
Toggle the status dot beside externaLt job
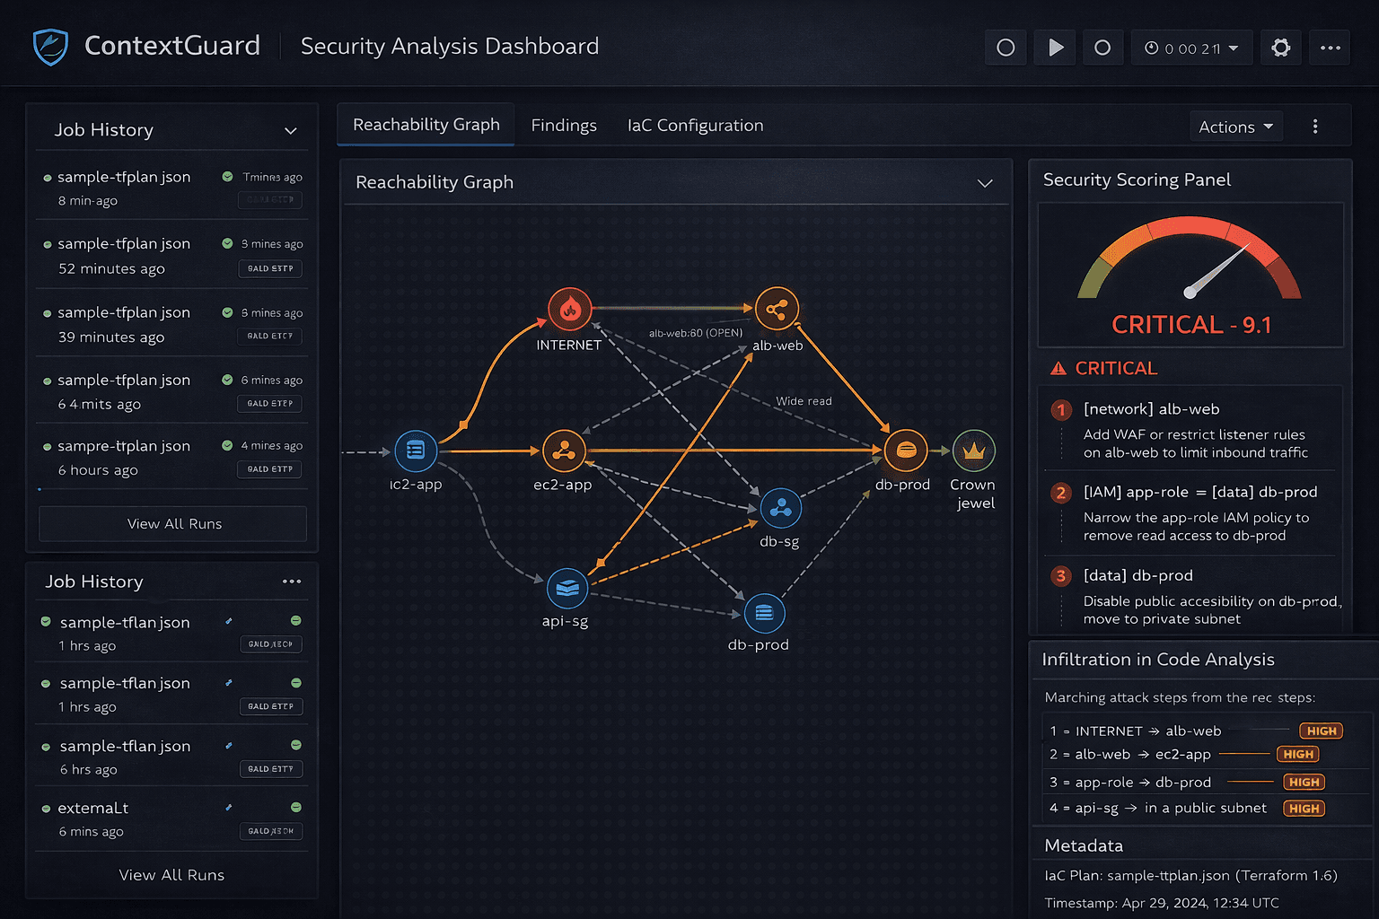pos(46,808)
